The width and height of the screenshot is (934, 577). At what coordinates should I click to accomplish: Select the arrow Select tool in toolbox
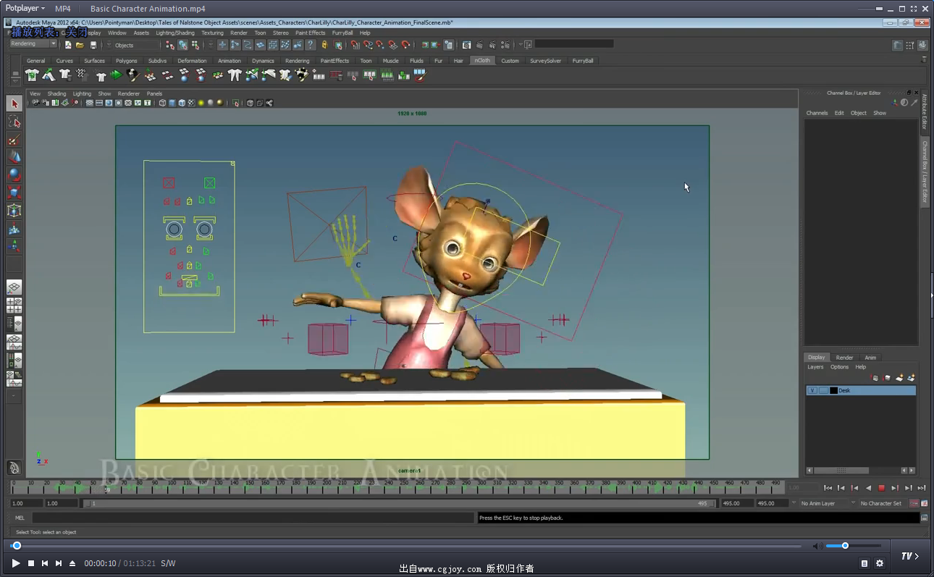point(14,104)
